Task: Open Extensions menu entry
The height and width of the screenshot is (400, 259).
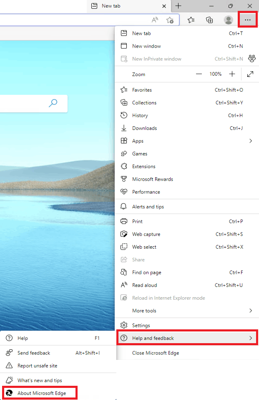Action: click(187, 166)
